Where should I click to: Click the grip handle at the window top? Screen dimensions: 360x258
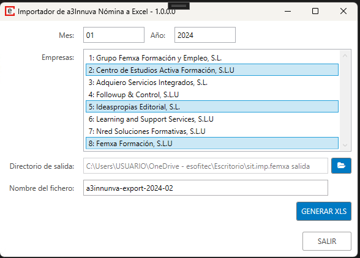point(179,6)
